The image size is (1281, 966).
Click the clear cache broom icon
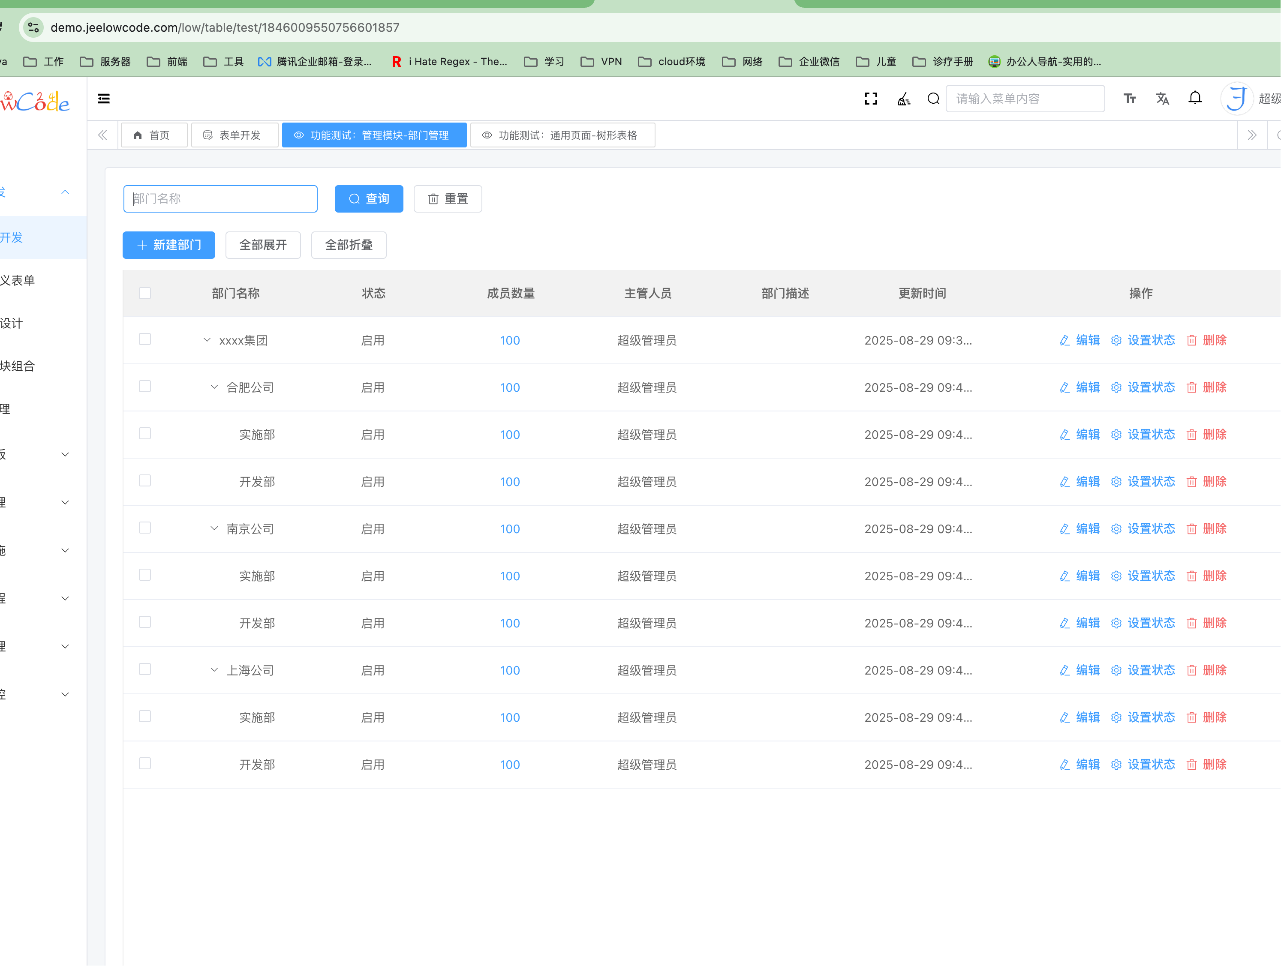pos(903,99)
